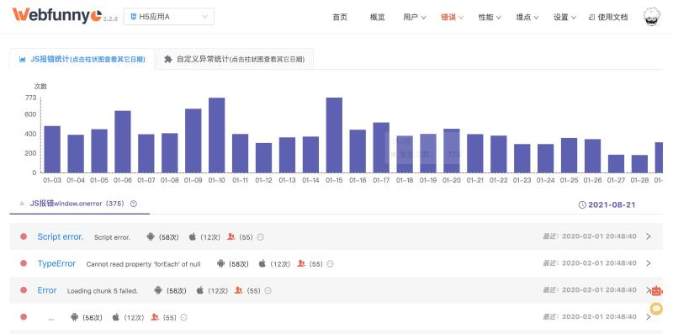This screenshot has width=673, height=334.
Task: Select the 01-03 bar in the chart
Action: pyautogui.click(x=52, y=149)
